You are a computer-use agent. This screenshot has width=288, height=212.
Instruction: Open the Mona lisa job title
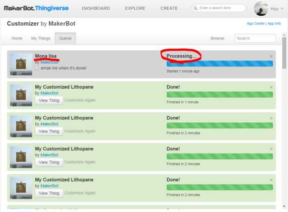coord(46,56)
